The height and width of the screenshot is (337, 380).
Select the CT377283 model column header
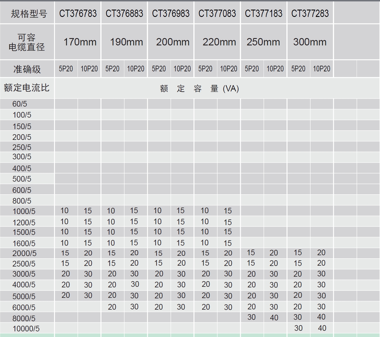click(310, 13)
